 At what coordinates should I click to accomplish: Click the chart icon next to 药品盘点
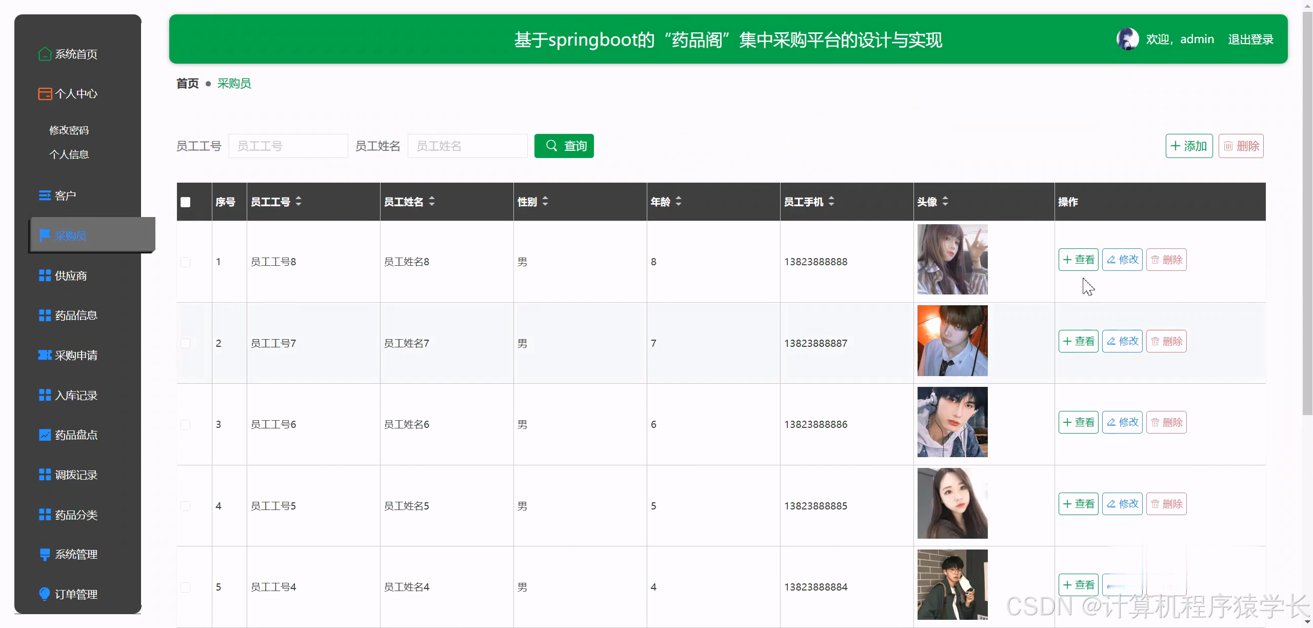pos(45,435)
